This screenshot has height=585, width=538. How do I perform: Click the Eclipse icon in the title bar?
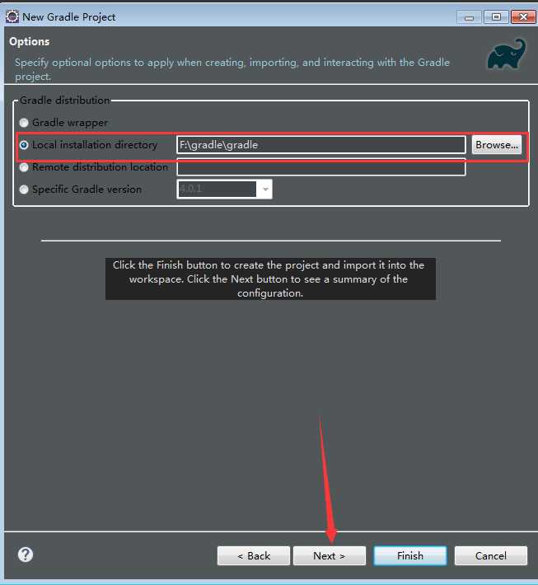tap(12, 16)
